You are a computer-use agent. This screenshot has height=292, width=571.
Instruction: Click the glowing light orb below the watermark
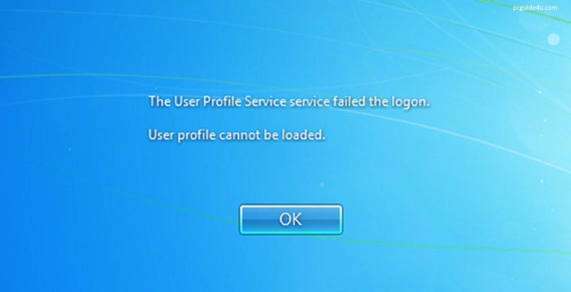[x=554, y=40]
